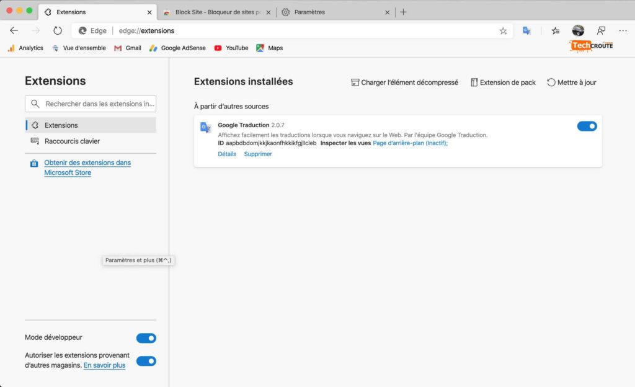Open the YouTube bookmark
Viewport: 635px width, 387px height.
(231, 48)
